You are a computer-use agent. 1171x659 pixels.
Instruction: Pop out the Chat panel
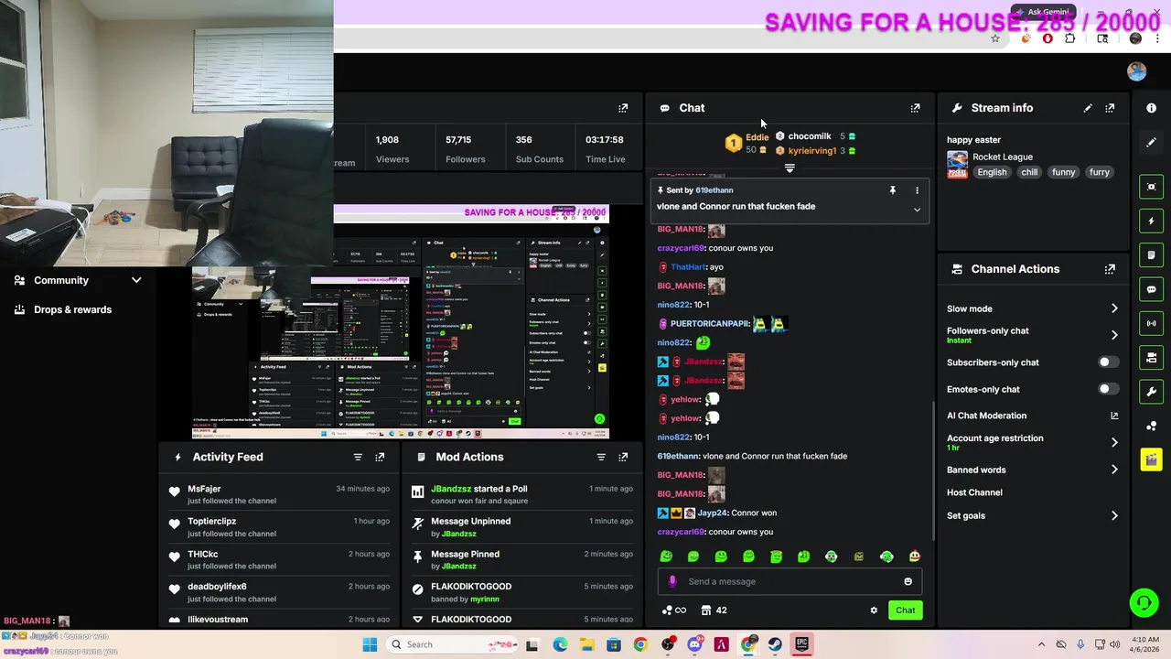pos(915,108)
